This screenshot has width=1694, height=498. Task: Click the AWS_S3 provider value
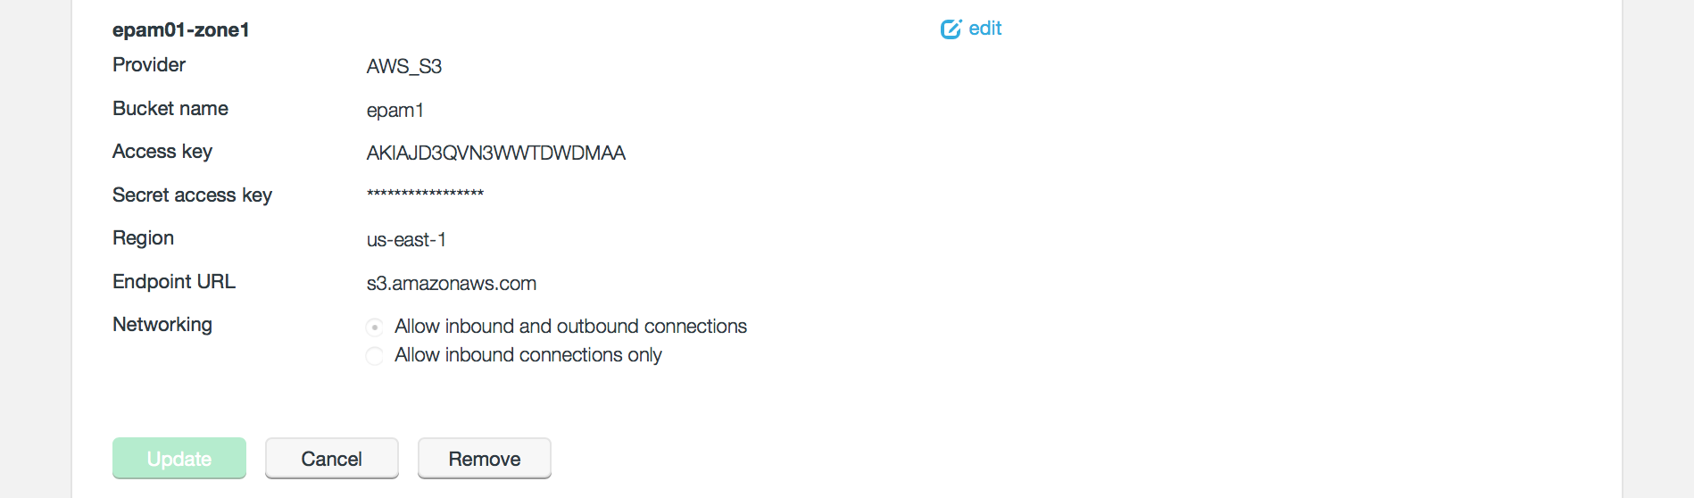(x=404, y=67)
